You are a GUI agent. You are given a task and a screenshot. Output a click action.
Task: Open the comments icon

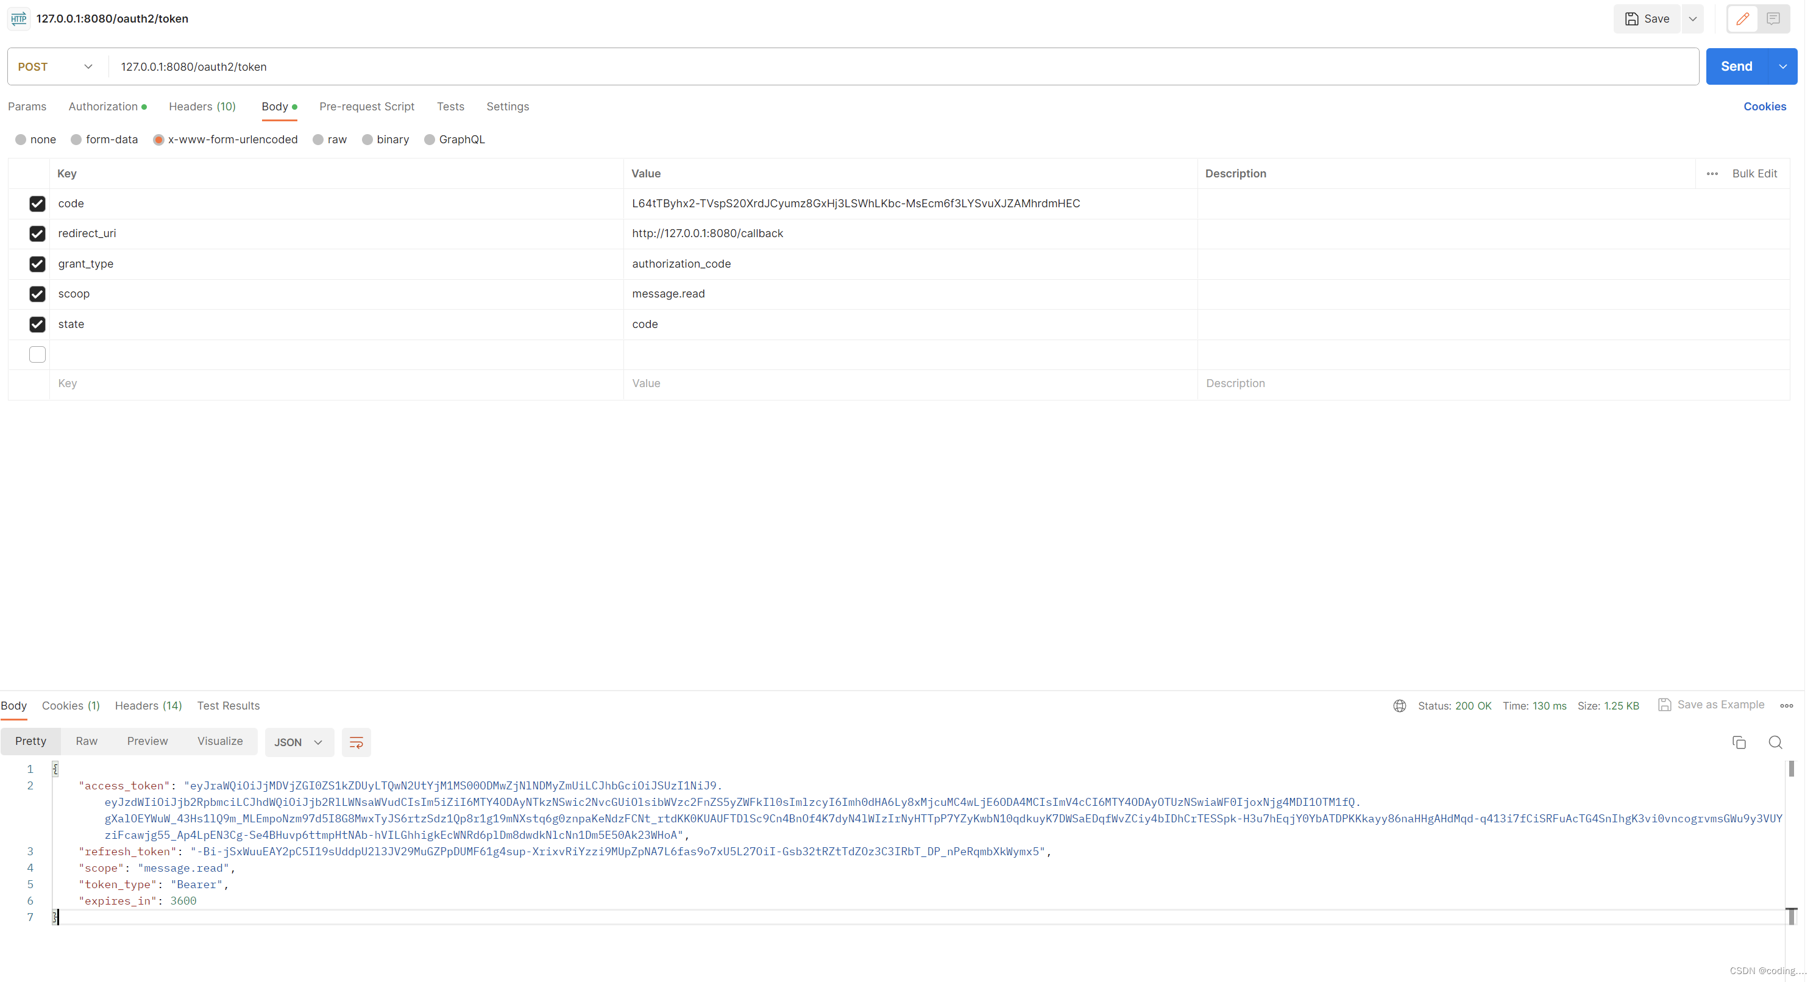(1773, 19)
